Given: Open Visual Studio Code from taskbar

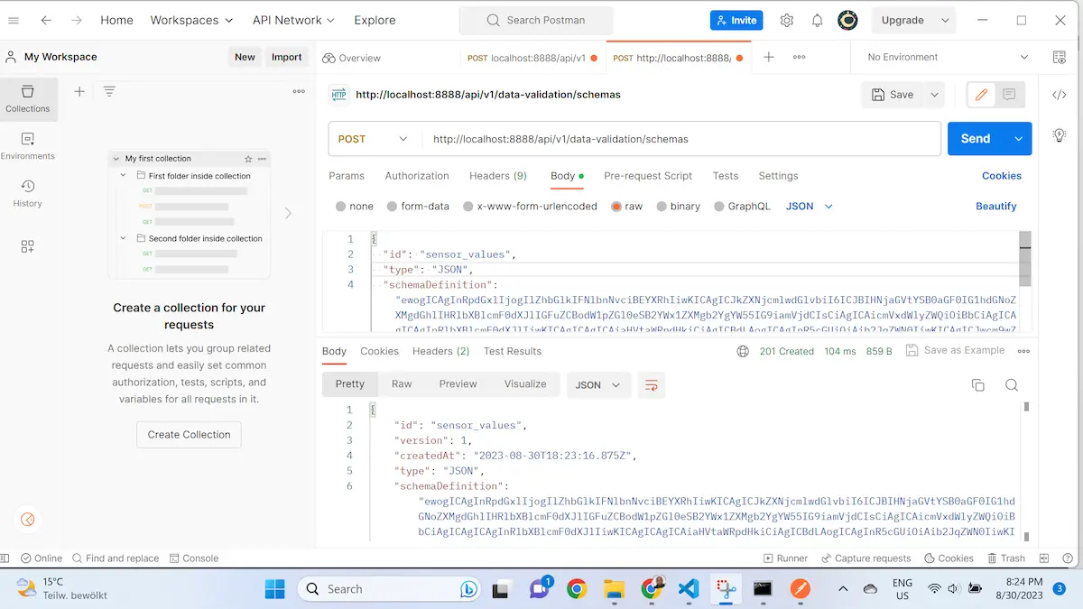Looking at the screenshot, I should pos(689,589).
